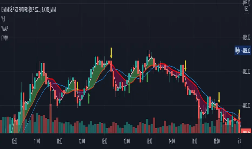252x149 pixels.
Task: Click the green up arrow after 12:00
Action: [x=89, y=99]
